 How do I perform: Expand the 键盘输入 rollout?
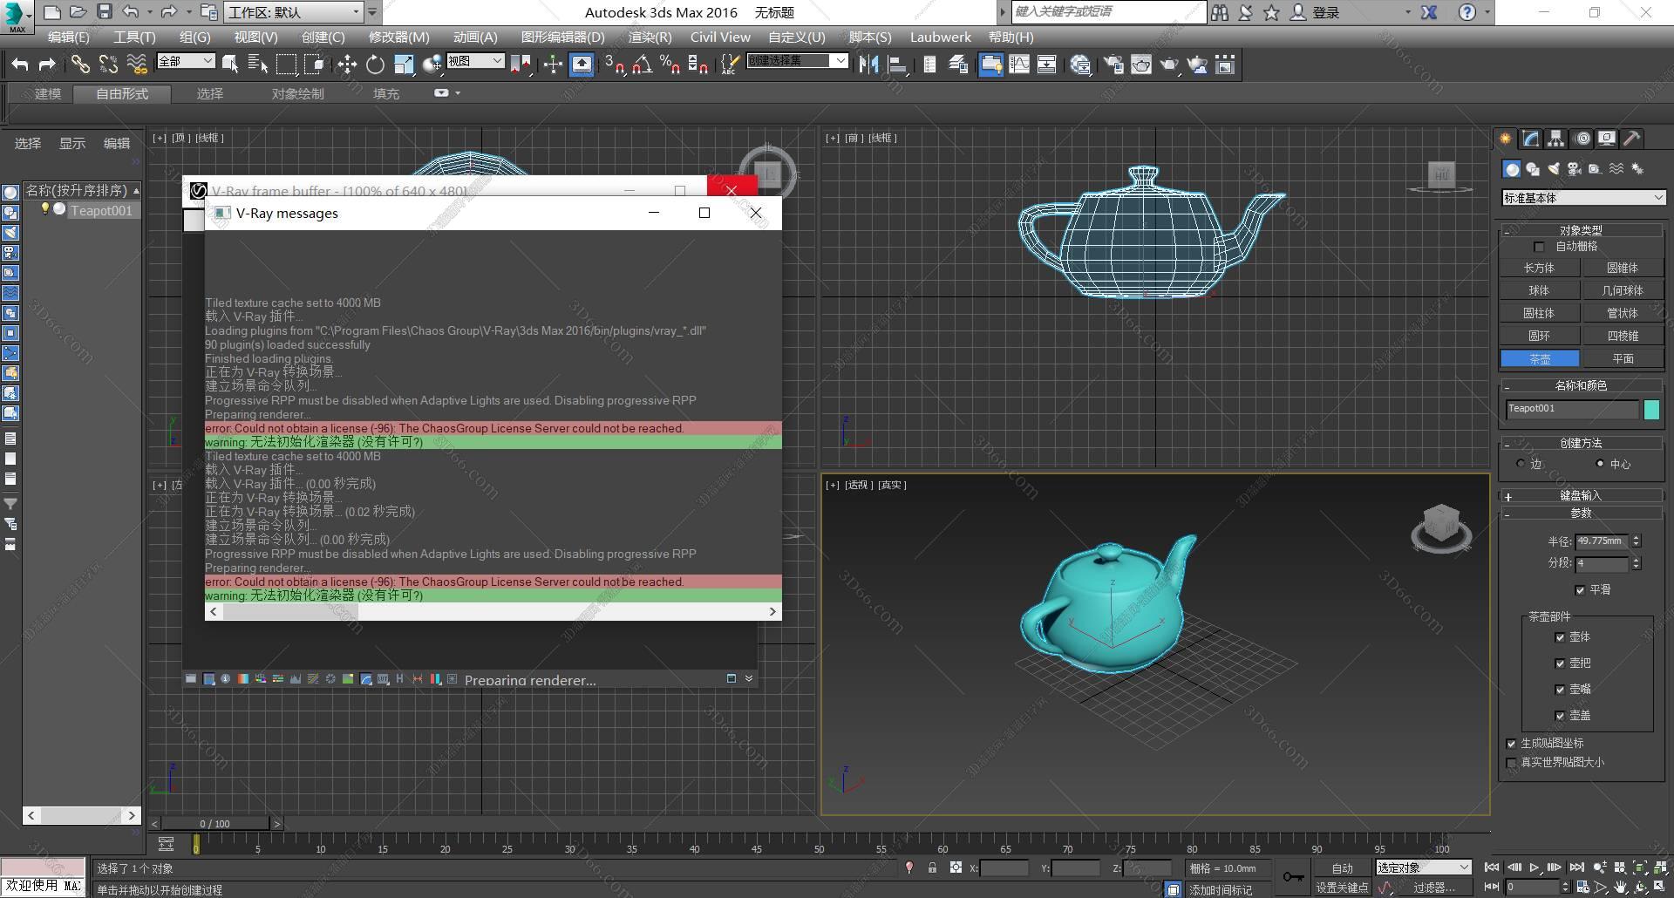(1581, 495)
